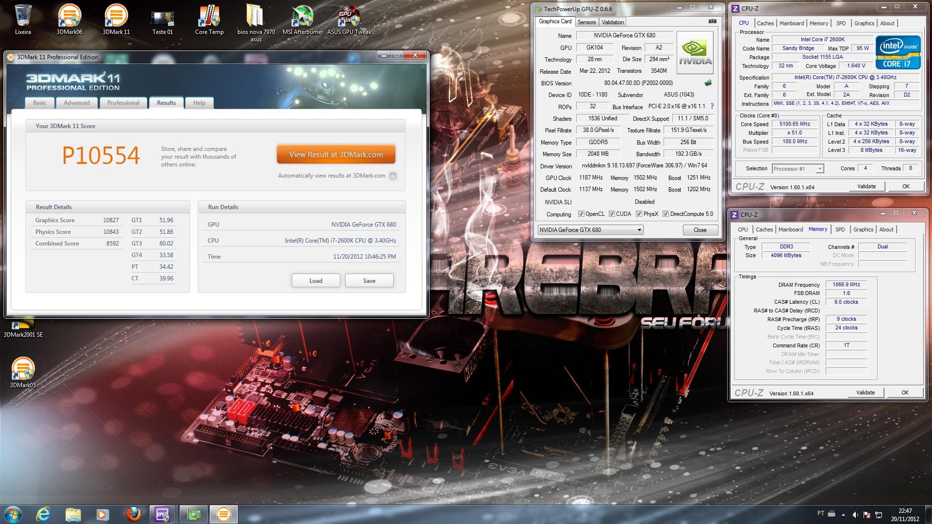This screenshot has height=524, width=932.
Task: Click the volume speaker icon in system tray
Action: [x=855, y=514]
